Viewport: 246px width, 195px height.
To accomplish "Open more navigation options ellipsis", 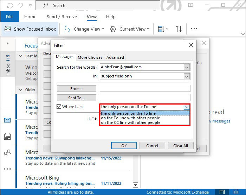I will (7, 169).
